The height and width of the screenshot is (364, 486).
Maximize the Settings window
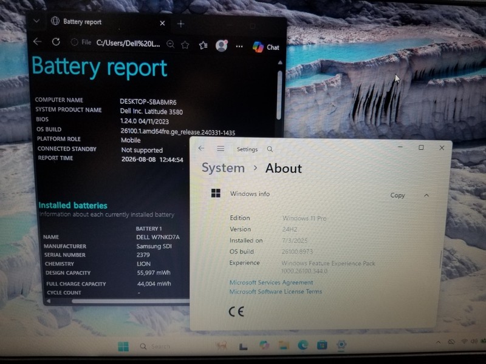point(421,147)
